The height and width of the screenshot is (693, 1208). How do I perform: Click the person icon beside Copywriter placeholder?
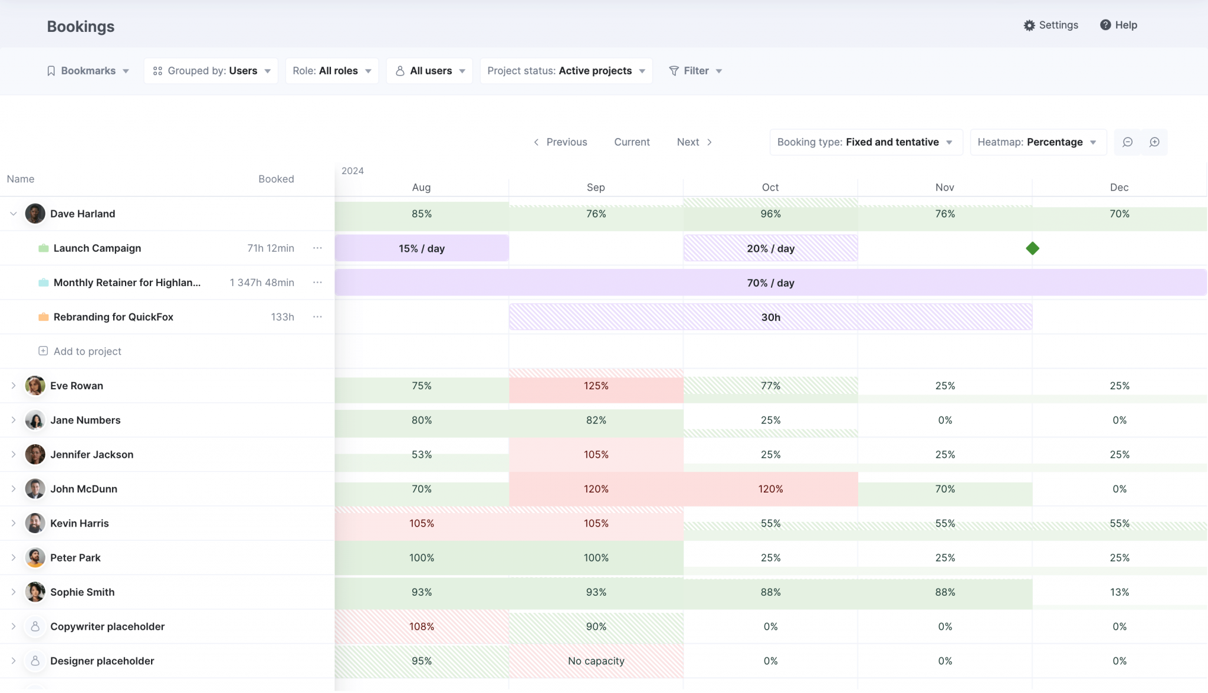(35, 626)
